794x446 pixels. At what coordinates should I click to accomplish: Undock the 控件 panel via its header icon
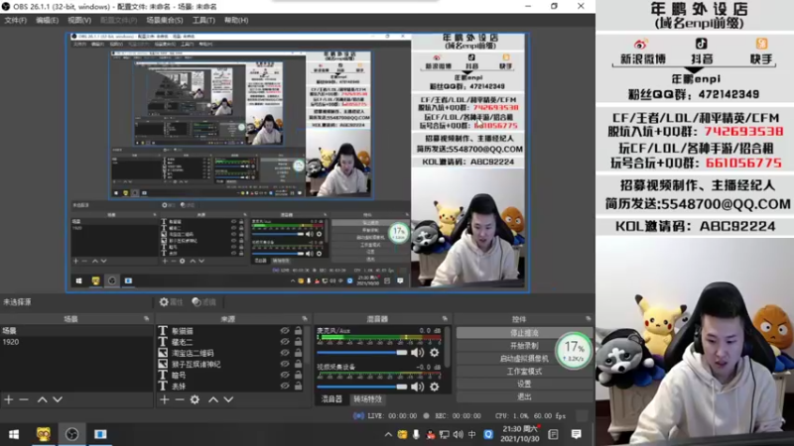[588, 318]
